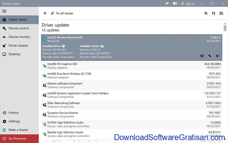Open Driver cleaner in the sidebar
The height and width of the screenshot is (143, 228).
pyautogui.click(x=19, y=45)
